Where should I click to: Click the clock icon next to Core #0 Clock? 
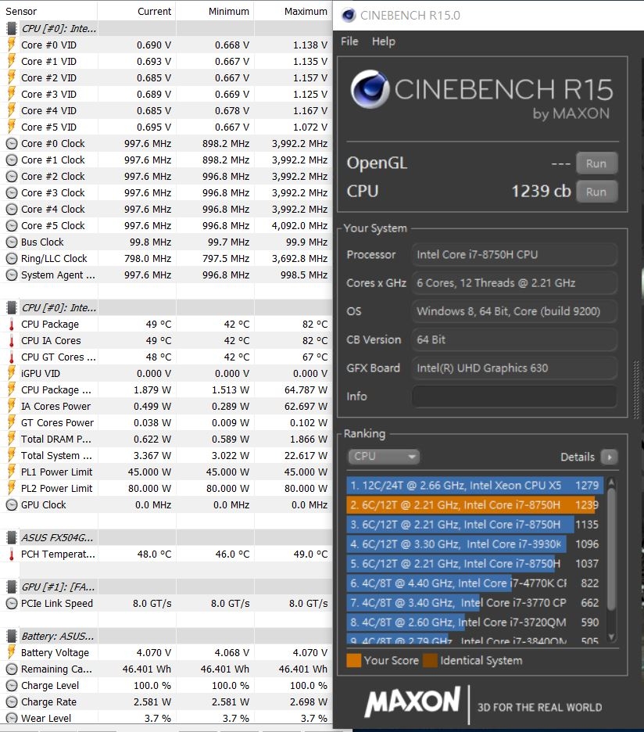pyautogui.click(x=11, y=143)
